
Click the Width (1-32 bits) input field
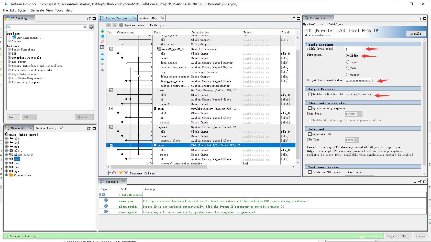353,49
